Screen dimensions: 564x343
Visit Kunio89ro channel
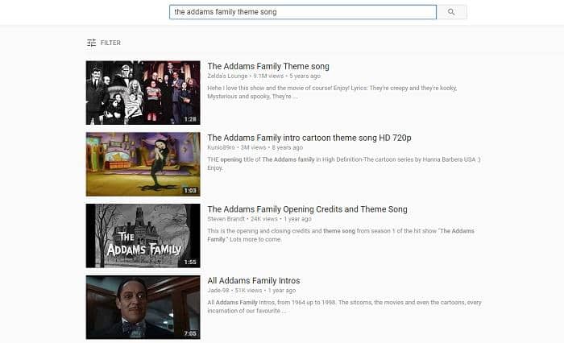point(221,147)
